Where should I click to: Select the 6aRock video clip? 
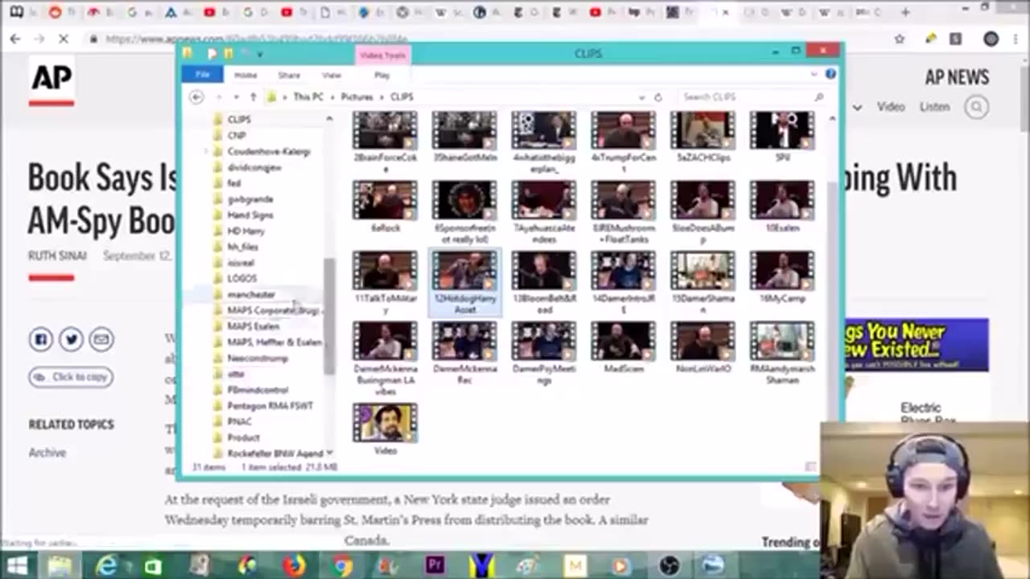click(x=385, y=207)
